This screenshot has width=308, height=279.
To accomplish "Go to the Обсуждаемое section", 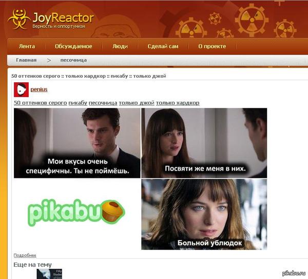I will click(x=73, y=46).
